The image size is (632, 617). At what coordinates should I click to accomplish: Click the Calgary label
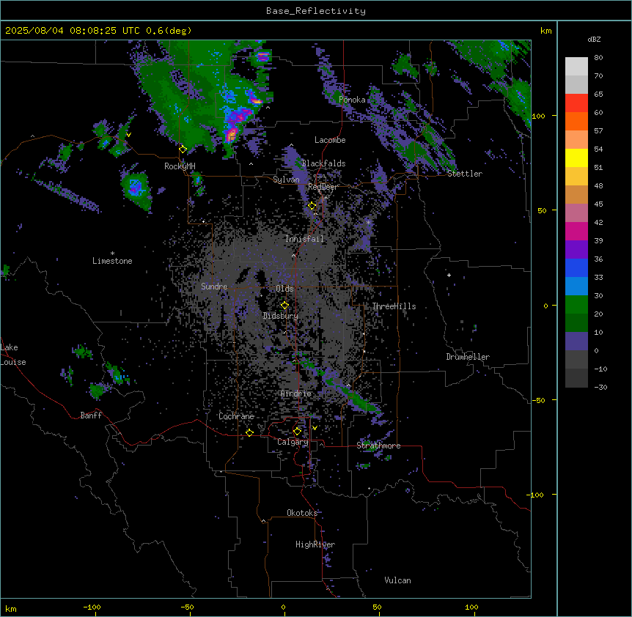coord(293,442)
